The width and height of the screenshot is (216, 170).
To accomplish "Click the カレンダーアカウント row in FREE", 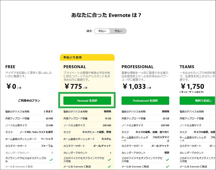I will point(29,153).
